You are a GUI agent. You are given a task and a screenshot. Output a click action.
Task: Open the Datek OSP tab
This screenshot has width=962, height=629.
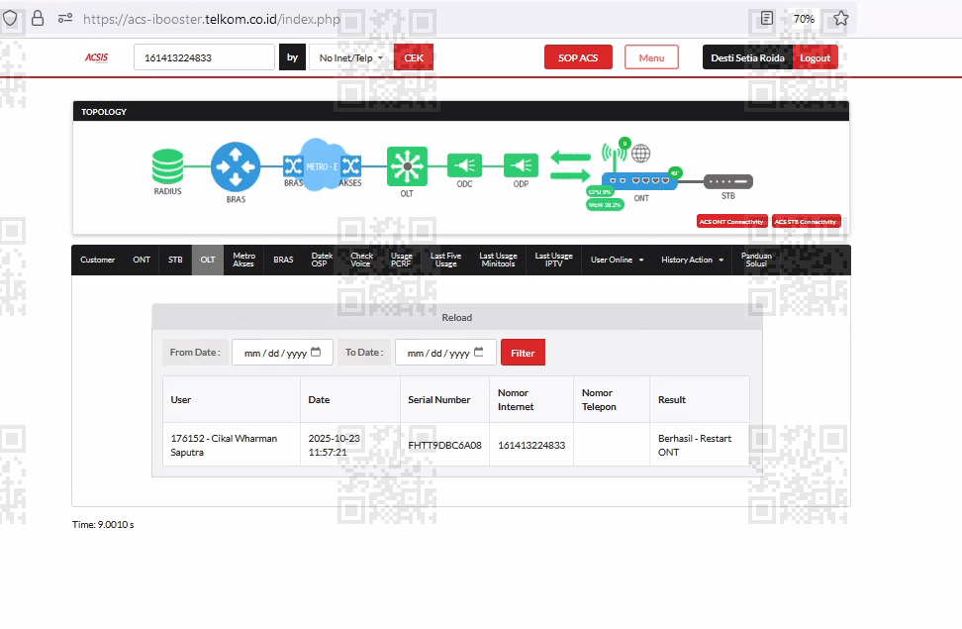(x=322, y=260)
